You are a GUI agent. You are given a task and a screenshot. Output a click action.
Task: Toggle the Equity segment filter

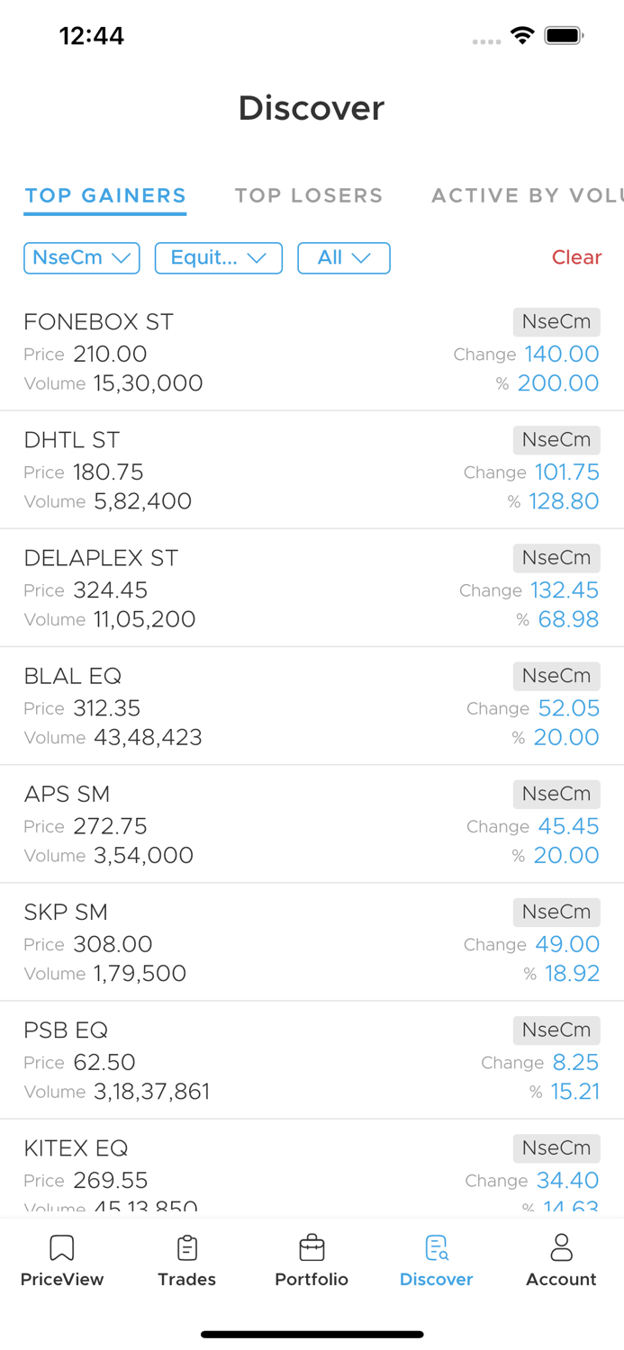click(x=218, y=258)
